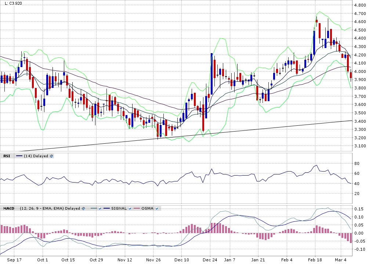Click the Dec 24 date axis label
Viewport: 369px width, 265px height.
[x=210, y=260]
